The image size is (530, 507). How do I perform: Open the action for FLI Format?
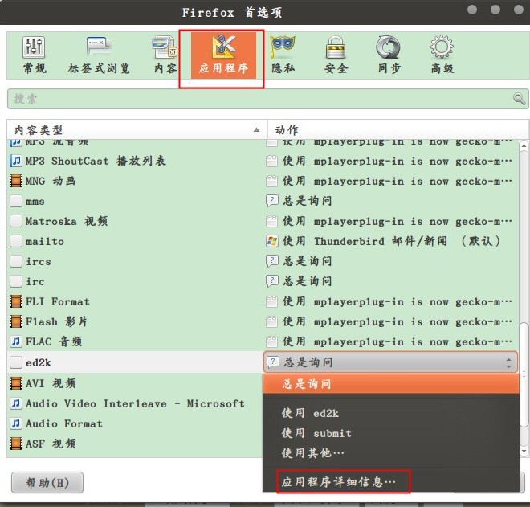pyautogui.click(x=391, y=301)
